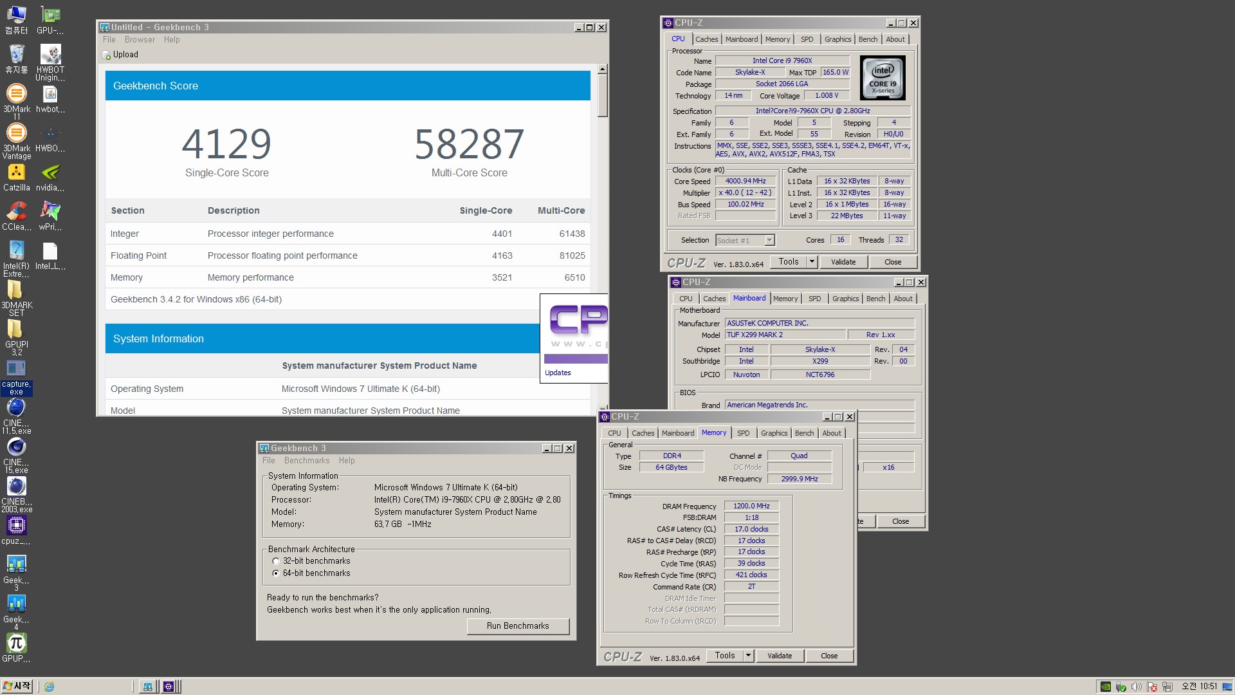This screenshot has width=1235, height=695.
Task: Open the Start menu button
Action: tap(17, 687)
